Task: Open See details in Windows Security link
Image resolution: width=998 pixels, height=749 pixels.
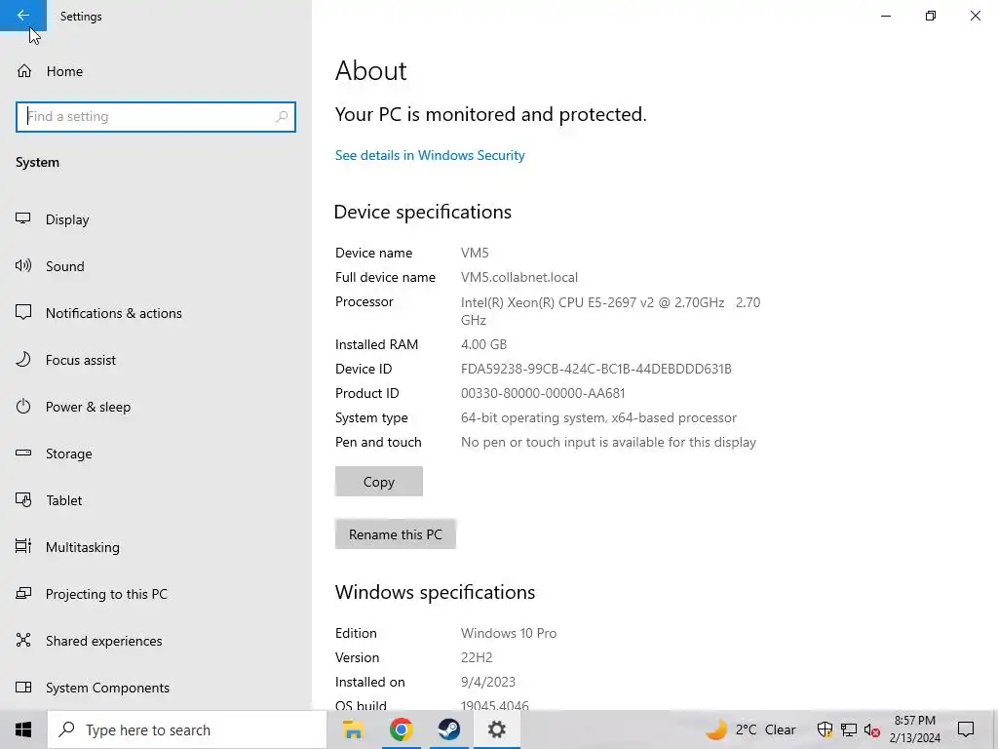Action: coord(430,155)
